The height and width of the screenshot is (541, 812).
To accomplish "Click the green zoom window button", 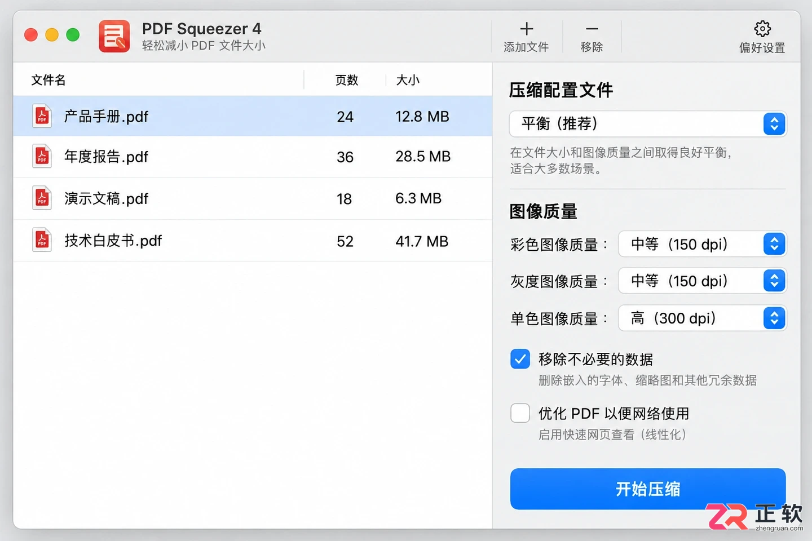I will pos(73,35).
